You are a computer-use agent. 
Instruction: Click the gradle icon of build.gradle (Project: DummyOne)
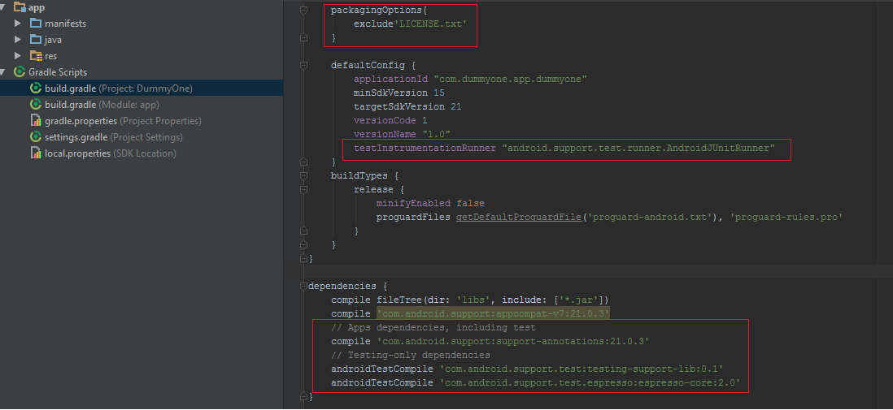pyautogui.click(x=36, y=88)
